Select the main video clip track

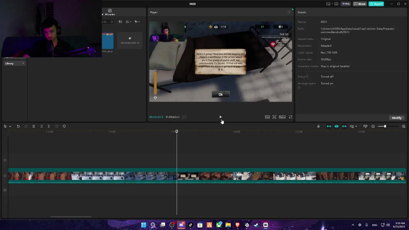[207, 176]
